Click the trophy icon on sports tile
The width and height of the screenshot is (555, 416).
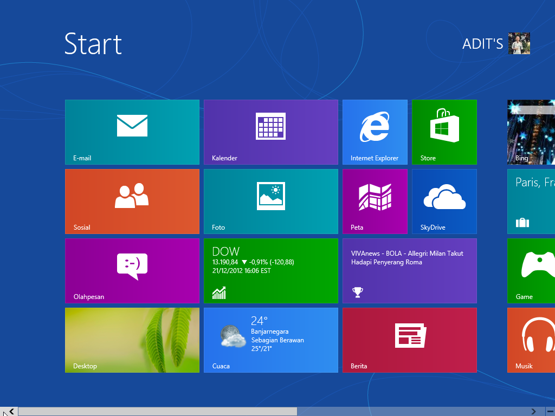(x=358, y=292)
